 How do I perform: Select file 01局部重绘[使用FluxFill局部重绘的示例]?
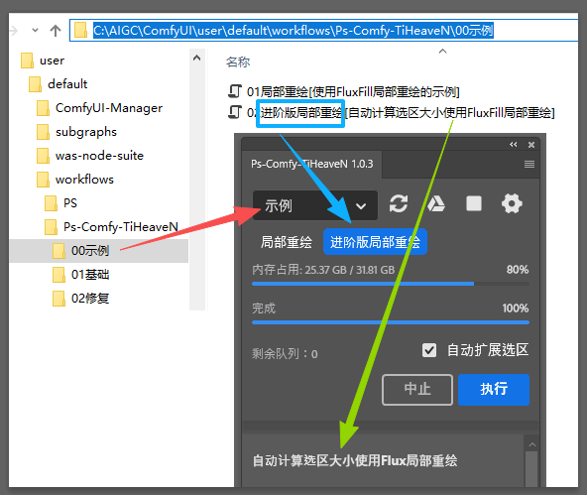tap(353, 91)
